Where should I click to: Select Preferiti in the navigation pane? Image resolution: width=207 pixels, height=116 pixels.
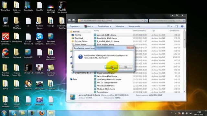[x=76, y=32]
